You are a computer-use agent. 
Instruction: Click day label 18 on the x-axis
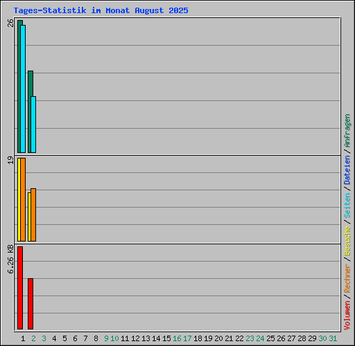pos(198,338)
